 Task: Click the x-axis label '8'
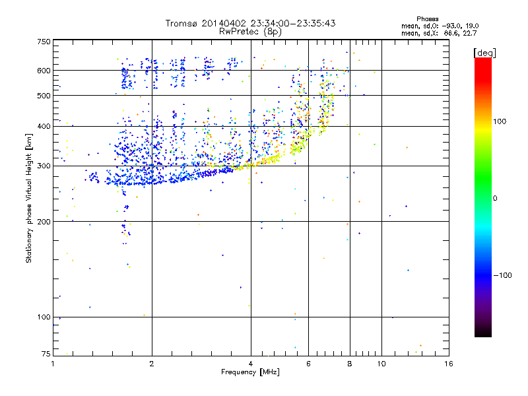(350, 364)
